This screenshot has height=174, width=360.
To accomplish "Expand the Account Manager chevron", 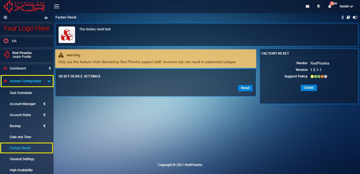I will (x=44, y=104).
